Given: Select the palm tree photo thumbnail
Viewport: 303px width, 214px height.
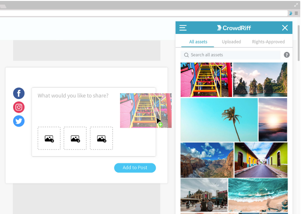Looking at the screenshot, I should pos(219,120).
